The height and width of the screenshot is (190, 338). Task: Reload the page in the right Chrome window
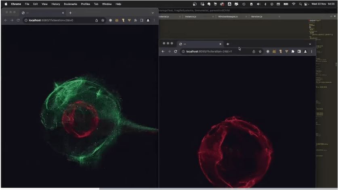click(x=176, y=52)
